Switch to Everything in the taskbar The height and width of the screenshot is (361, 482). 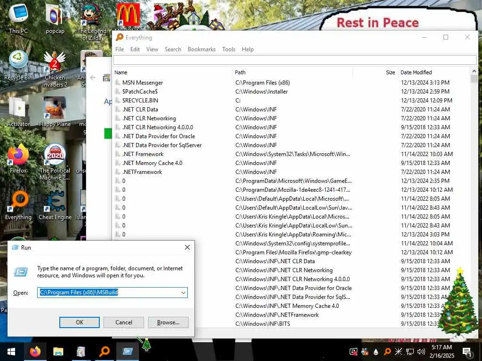[x=104, y=352]
